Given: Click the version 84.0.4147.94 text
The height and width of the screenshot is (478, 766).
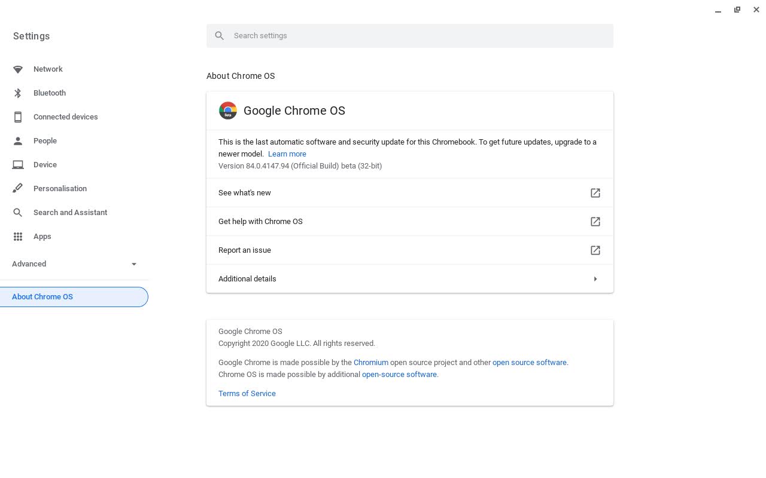Looking at the screenshot, I should point(300,166).
